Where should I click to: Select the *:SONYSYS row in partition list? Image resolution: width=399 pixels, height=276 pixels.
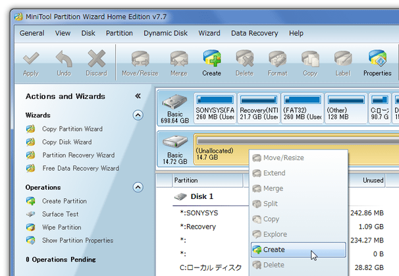[199, 213]
